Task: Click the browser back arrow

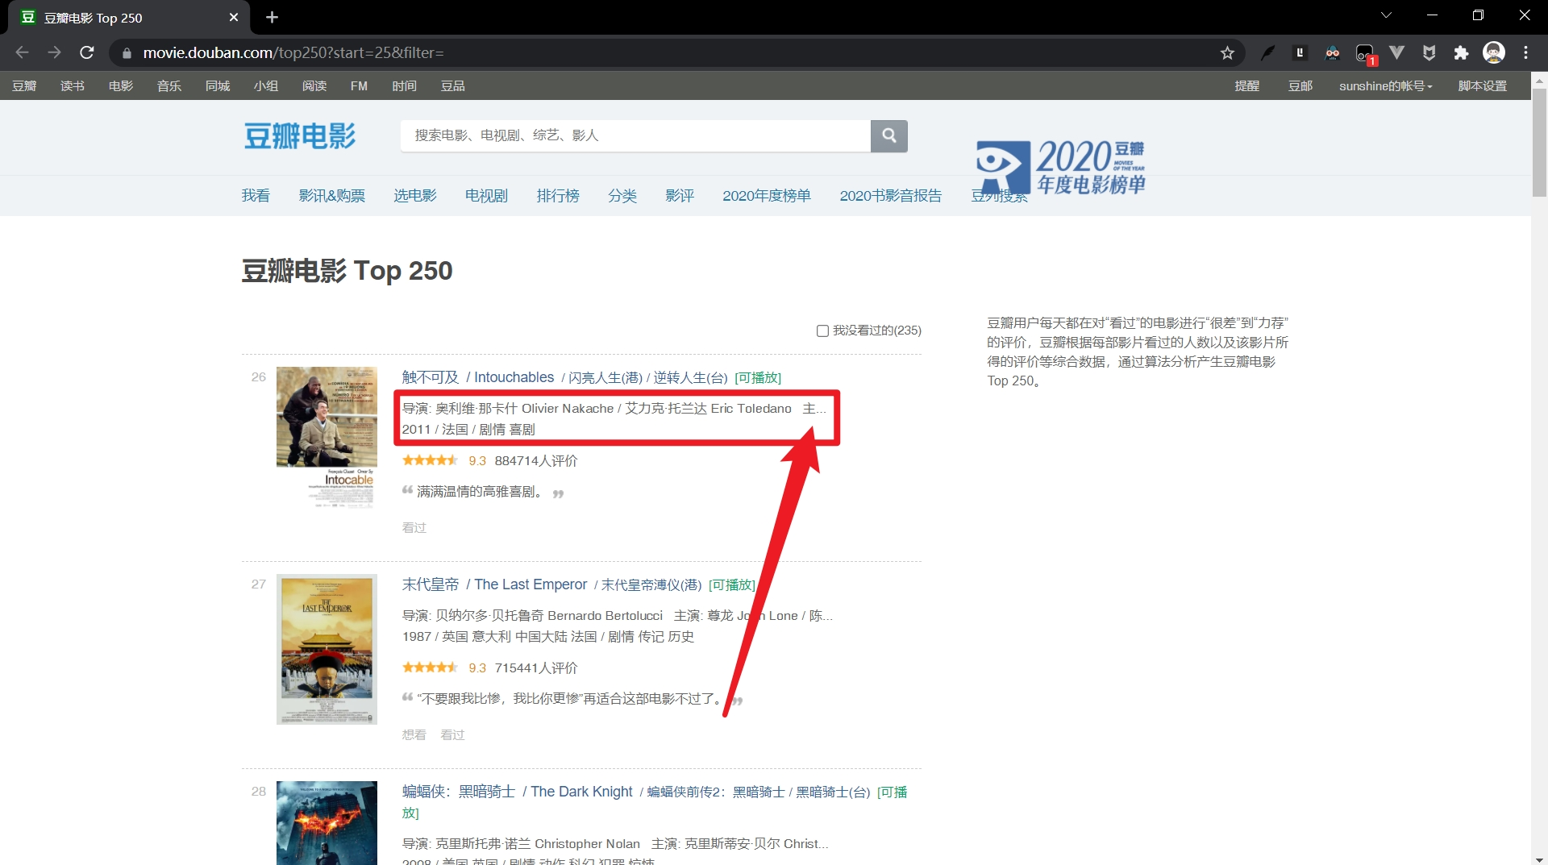Action: [x=22, y=52]
